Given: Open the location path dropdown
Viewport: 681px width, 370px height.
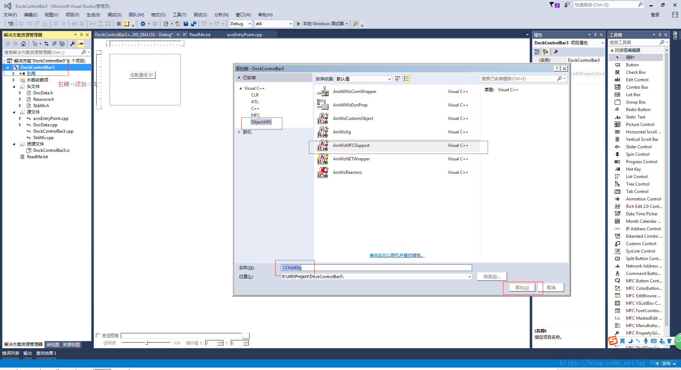Looking at the screenshot, I should click(469, 277).
